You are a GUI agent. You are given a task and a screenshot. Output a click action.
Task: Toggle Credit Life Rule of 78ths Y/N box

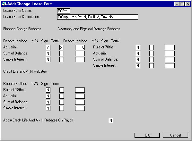click(48, 90)
